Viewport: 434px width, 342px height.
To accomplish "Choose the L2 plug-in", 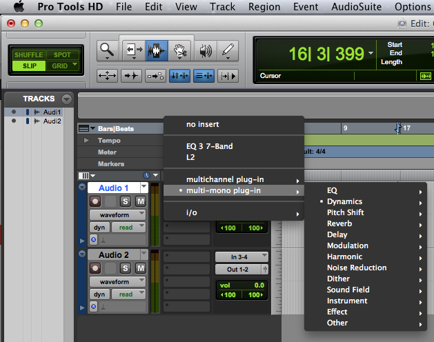I will (x=234, y=157).
